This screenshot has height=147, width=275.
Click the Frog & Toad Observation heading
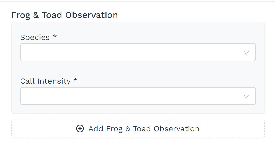click(65, 15)
